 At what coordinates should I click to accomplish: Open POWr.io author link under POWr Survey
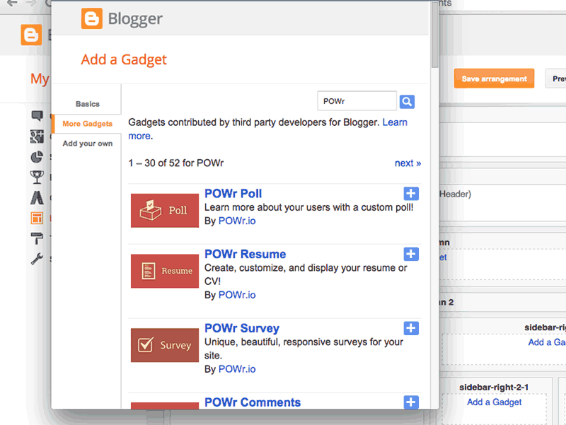coord(237,369)
